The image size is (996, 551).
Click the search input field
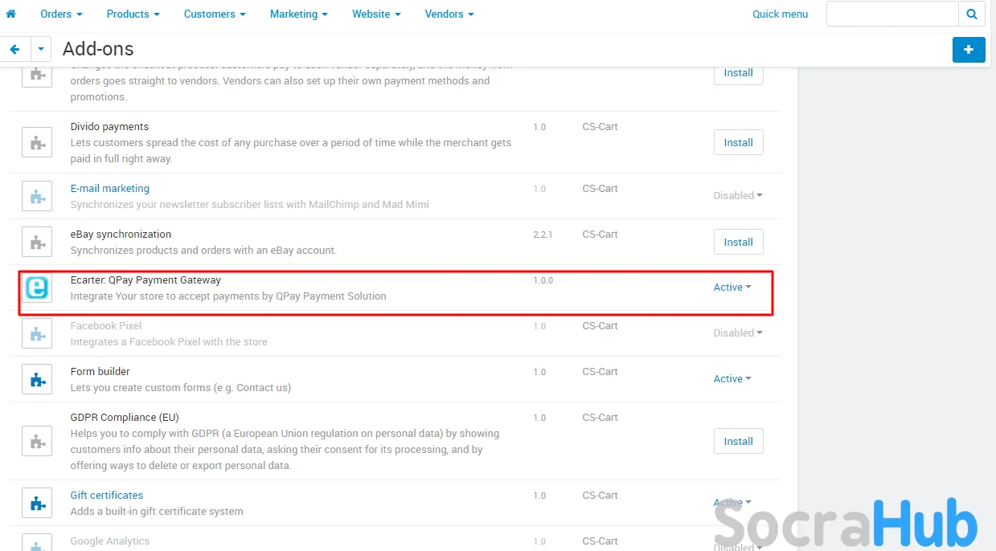(892, 14)
